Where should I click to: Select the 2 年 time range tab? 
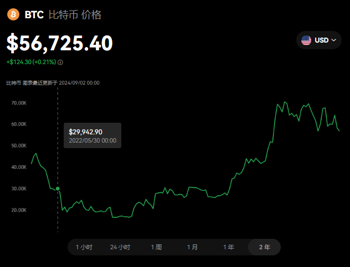(x=265, y=247)
